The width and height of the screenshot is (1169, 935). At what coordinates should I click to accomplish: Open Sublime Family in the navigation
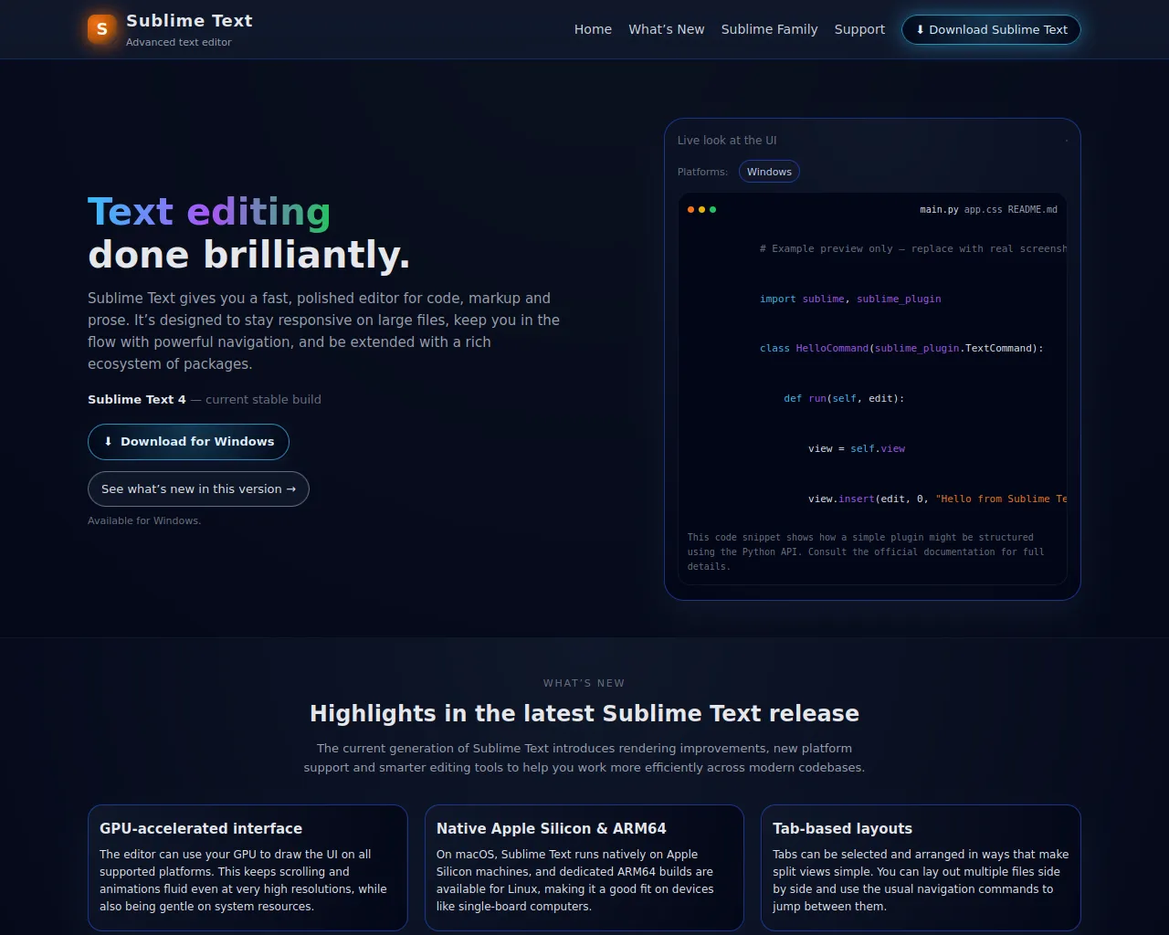click(769, 29)
